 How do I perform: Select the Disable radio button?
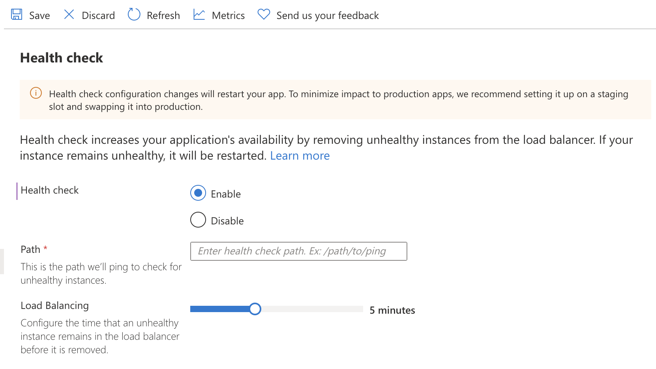pos(198,220)
